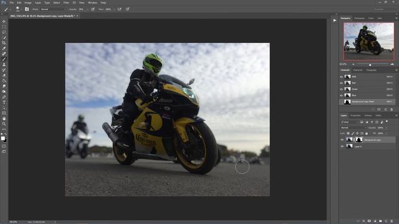Change screen mode icon in toolbox
399x224 pixels.
pos(4,151)
